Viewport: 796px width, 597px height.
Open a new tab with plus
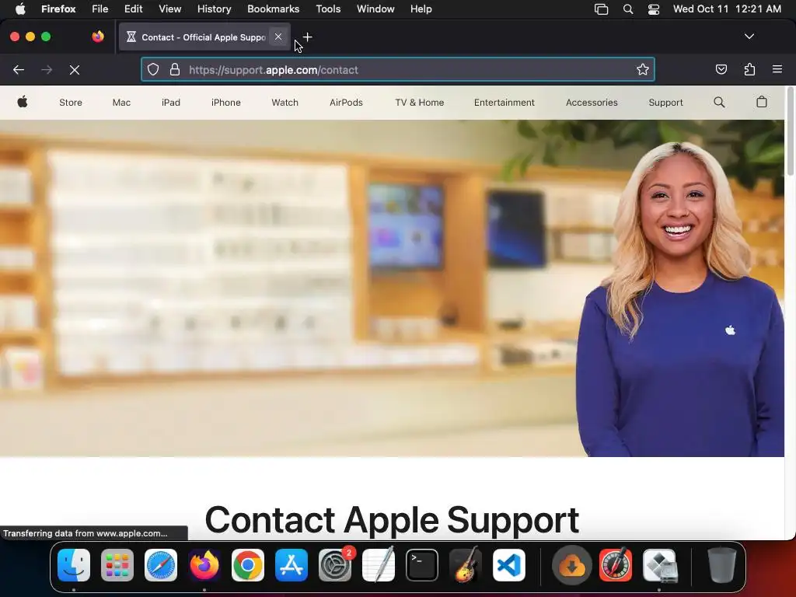tap(308, 37)
